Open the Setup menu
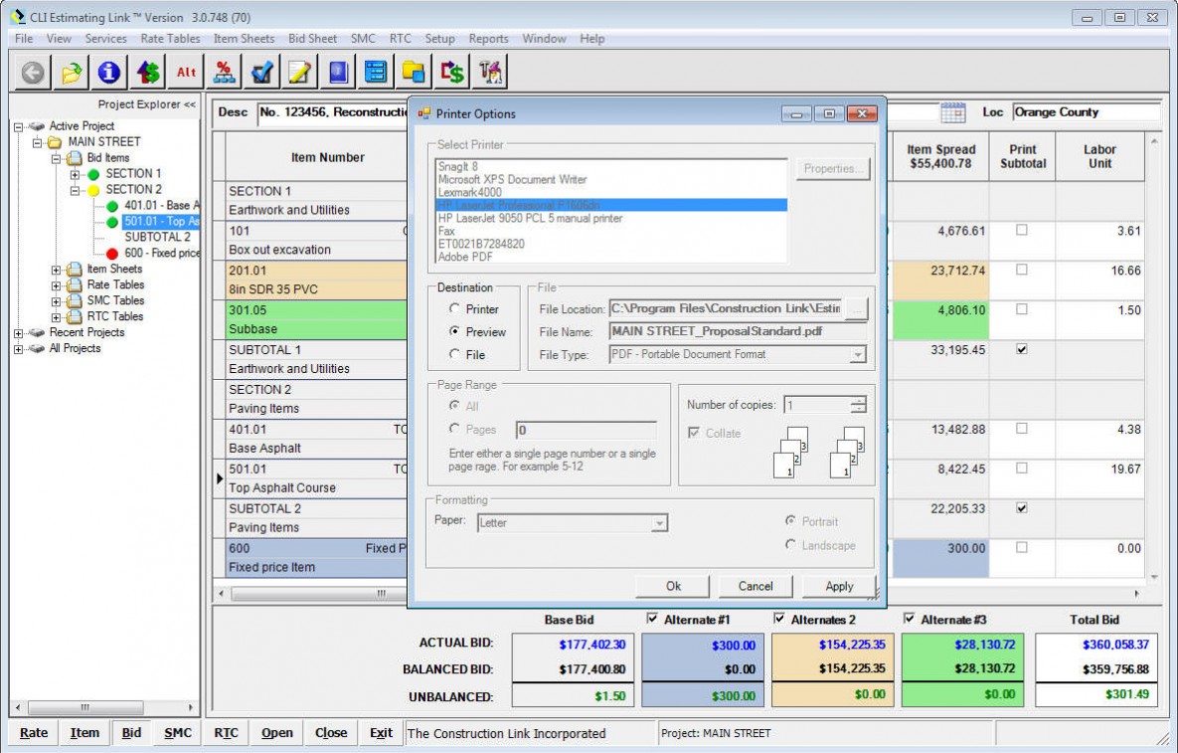Image resolution: width=1178 pixels, height=753 pixels. coord(439,39)
